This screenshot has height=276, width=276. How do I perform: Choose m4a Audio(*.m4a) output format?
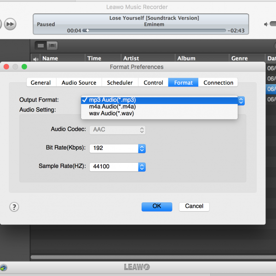159,107
